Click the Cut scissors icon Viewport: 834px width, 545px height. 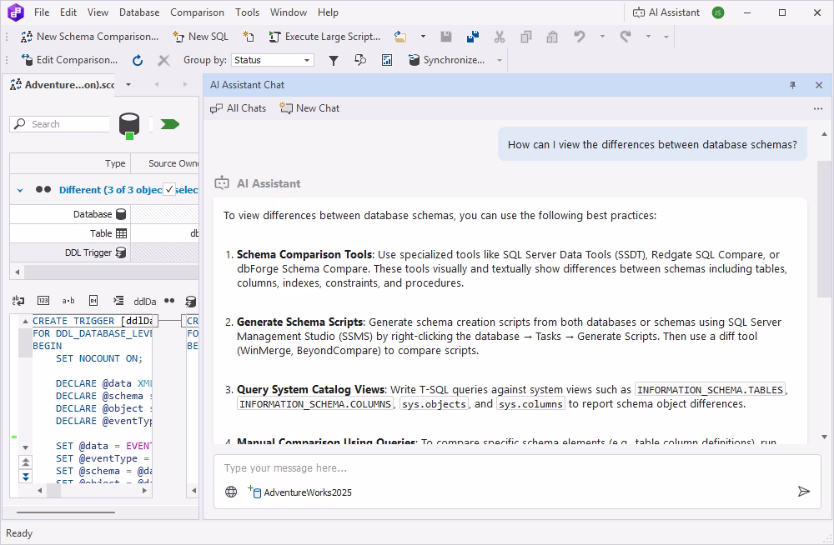pos(499,37)
